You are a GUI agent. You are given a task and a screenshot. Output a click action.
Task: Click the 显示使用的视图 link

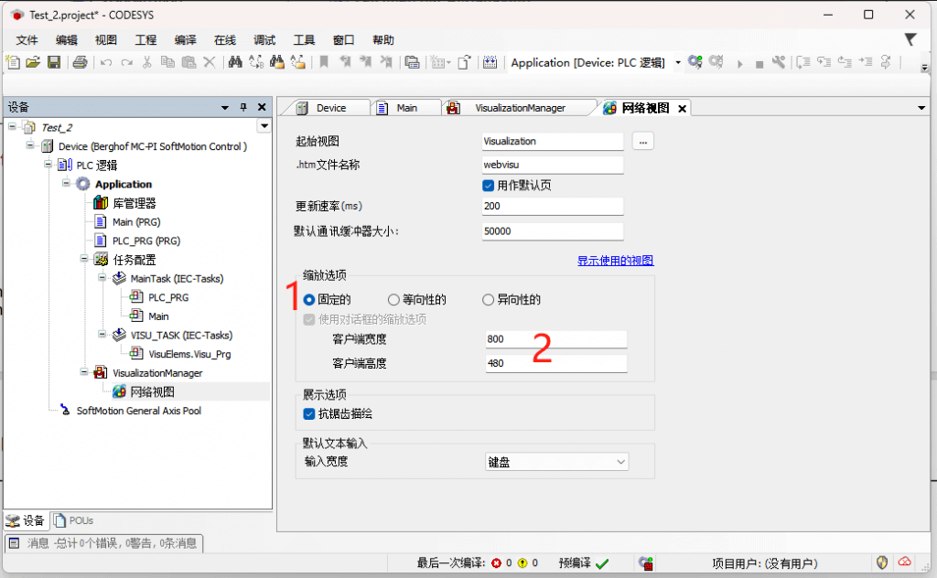point(615,261)
